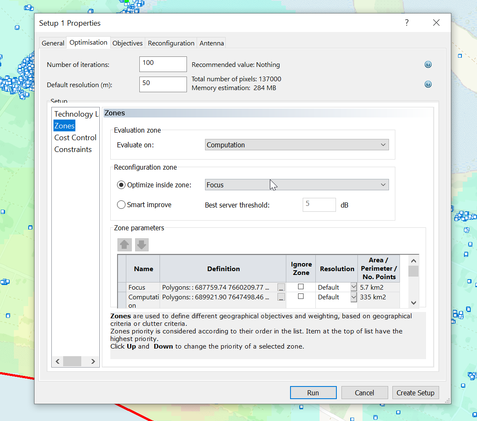Click the Create Setup button
477x421 pixels.
415,393
